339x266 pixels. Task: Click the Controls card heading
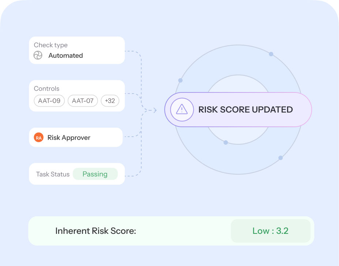[46, 88]
